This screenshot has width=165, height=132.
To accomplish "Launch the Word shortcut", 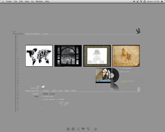I will point(54,90).
